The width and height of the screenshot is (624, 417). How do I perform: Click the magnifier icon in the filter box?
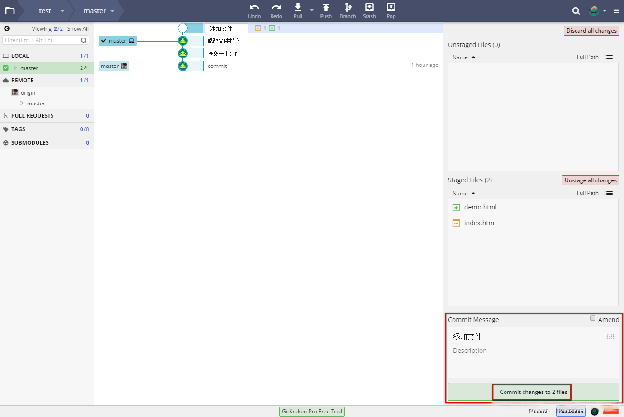[84, 40]
